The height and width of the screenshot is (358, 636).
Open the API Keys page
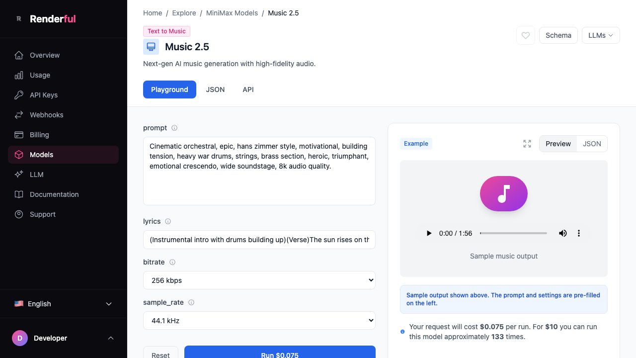[18, 95]
